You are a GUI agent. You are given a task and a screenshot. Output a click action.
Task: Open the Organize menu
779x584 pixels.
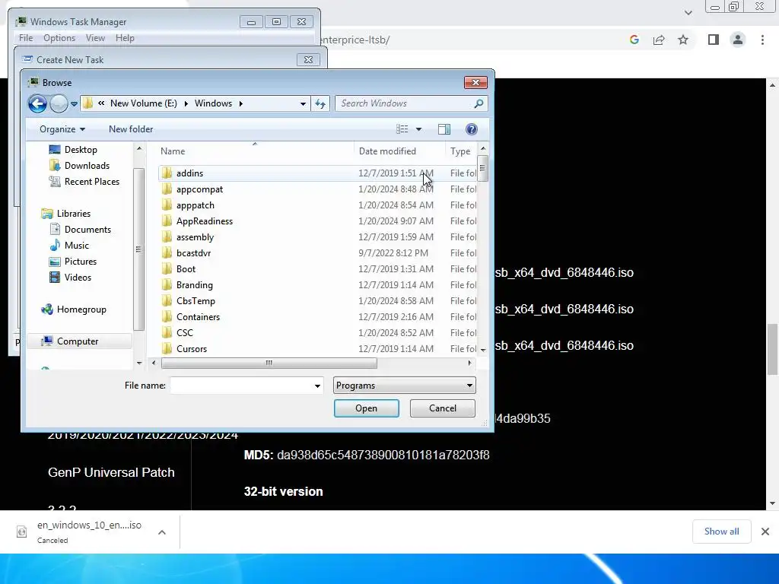[x=62, y=129]
